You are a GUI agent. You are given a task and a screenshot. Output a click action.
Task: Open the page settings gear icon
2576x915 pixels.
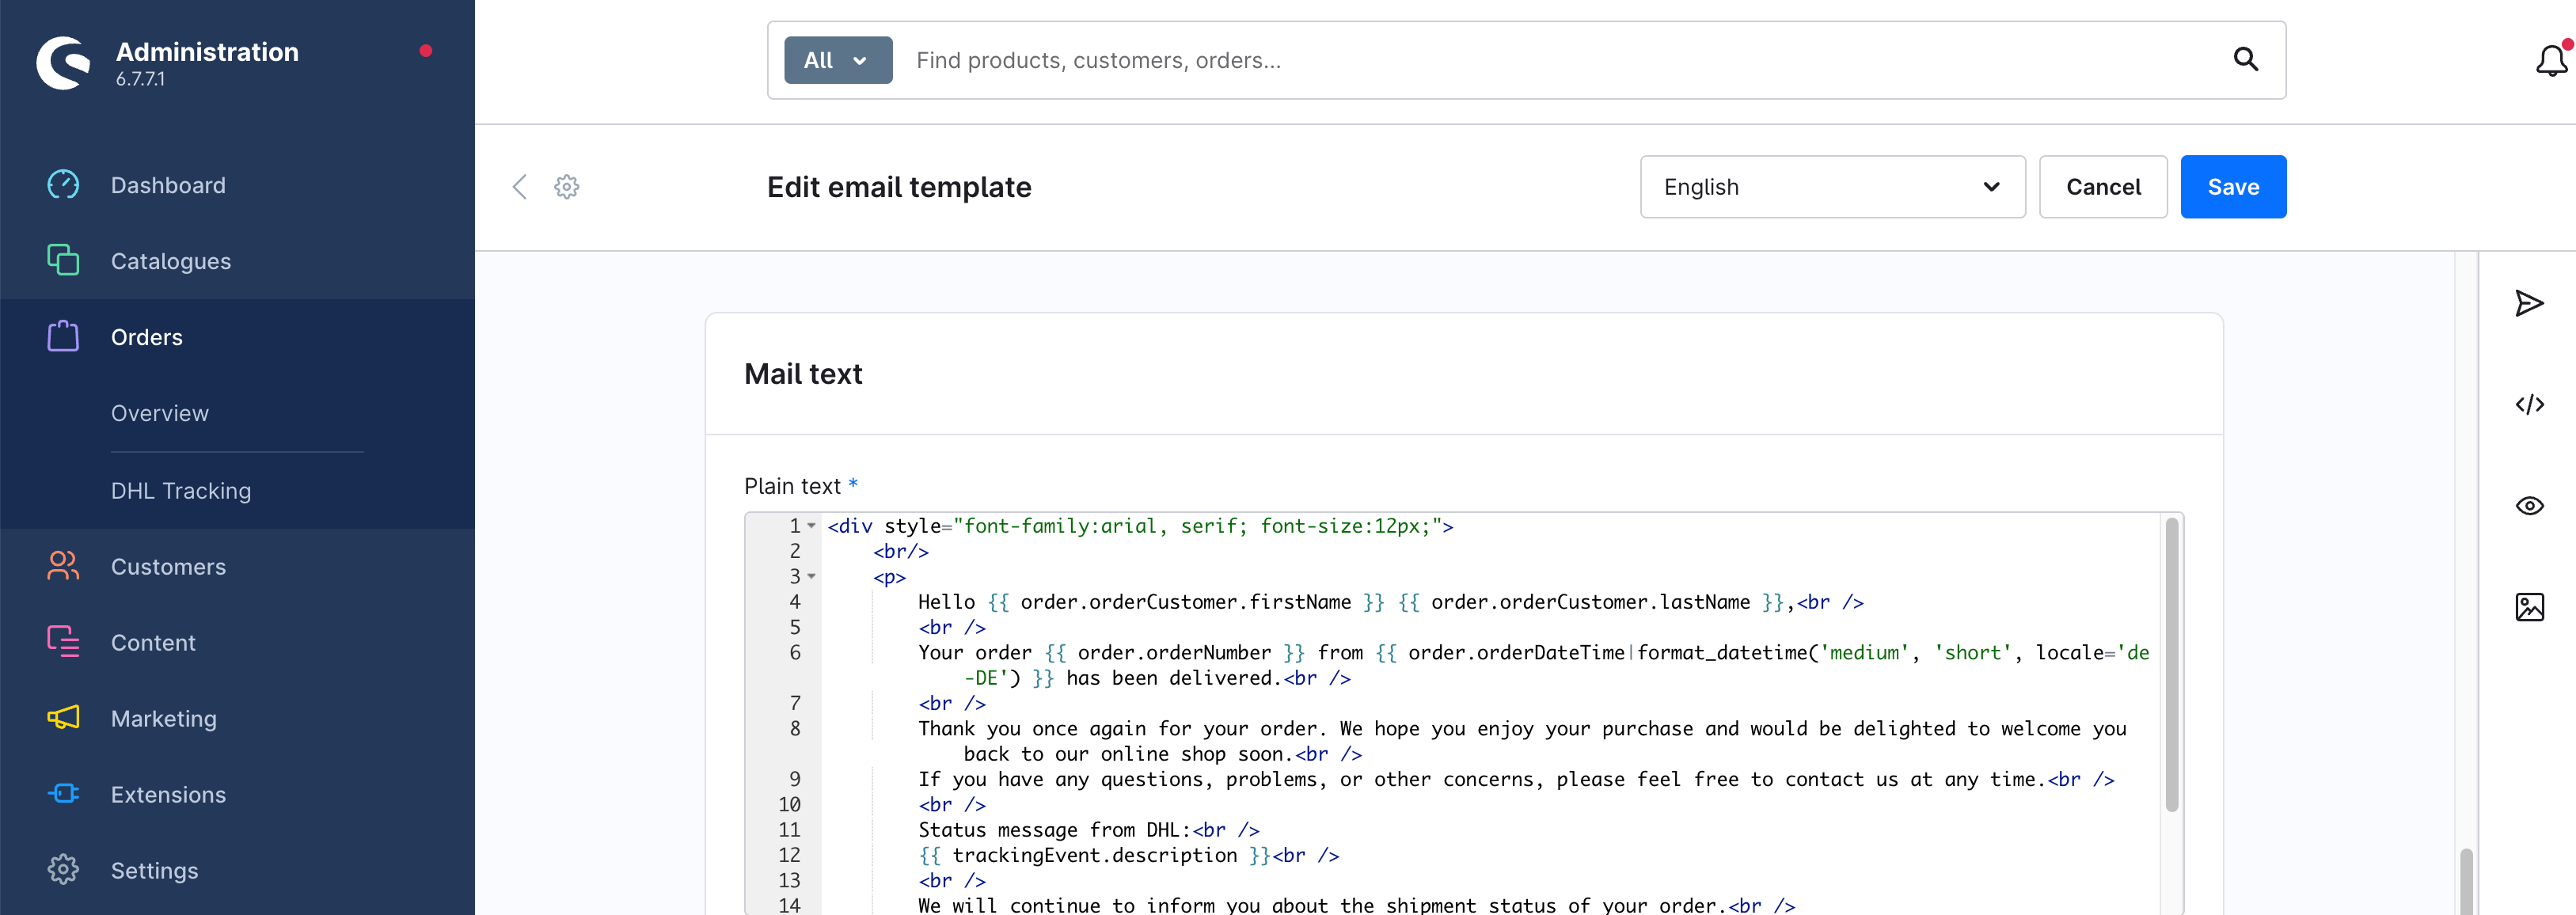(x=567, y=187)
